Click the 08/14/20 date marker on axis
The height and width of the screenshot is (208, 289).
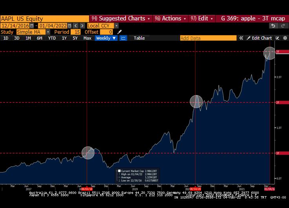point(195,189)
